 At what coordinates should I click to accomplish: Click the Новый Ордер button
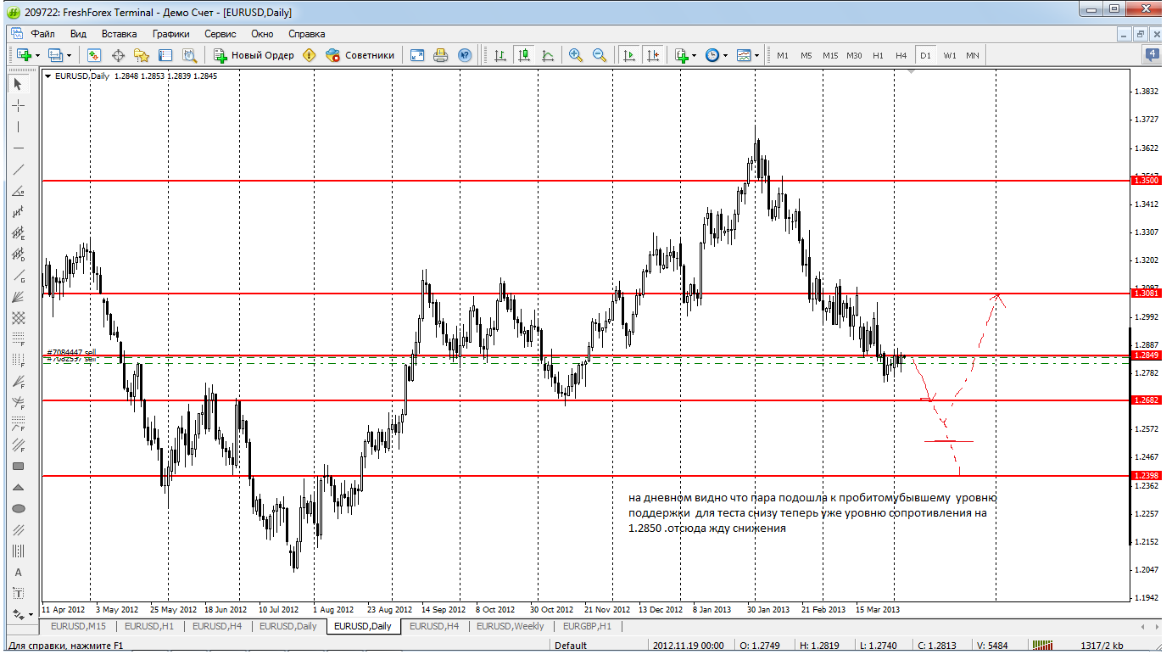(254, 55)
